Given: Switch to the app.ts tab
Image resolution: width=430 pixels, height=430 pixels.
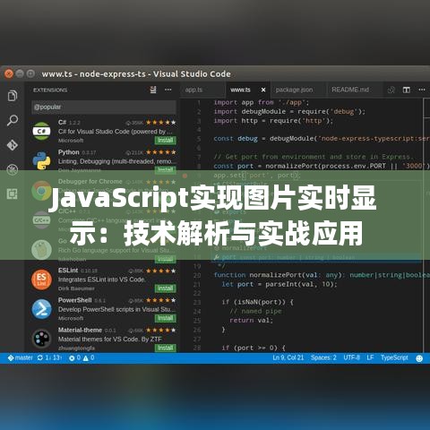Looking at the screenshot, I should (x=193, y=90).
